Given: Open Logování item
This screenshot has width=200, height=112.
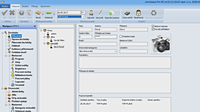Looking at the screenshot, I should pos(20,82).
